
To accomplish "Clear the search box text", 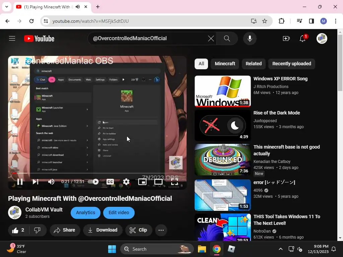I will 211,38.
